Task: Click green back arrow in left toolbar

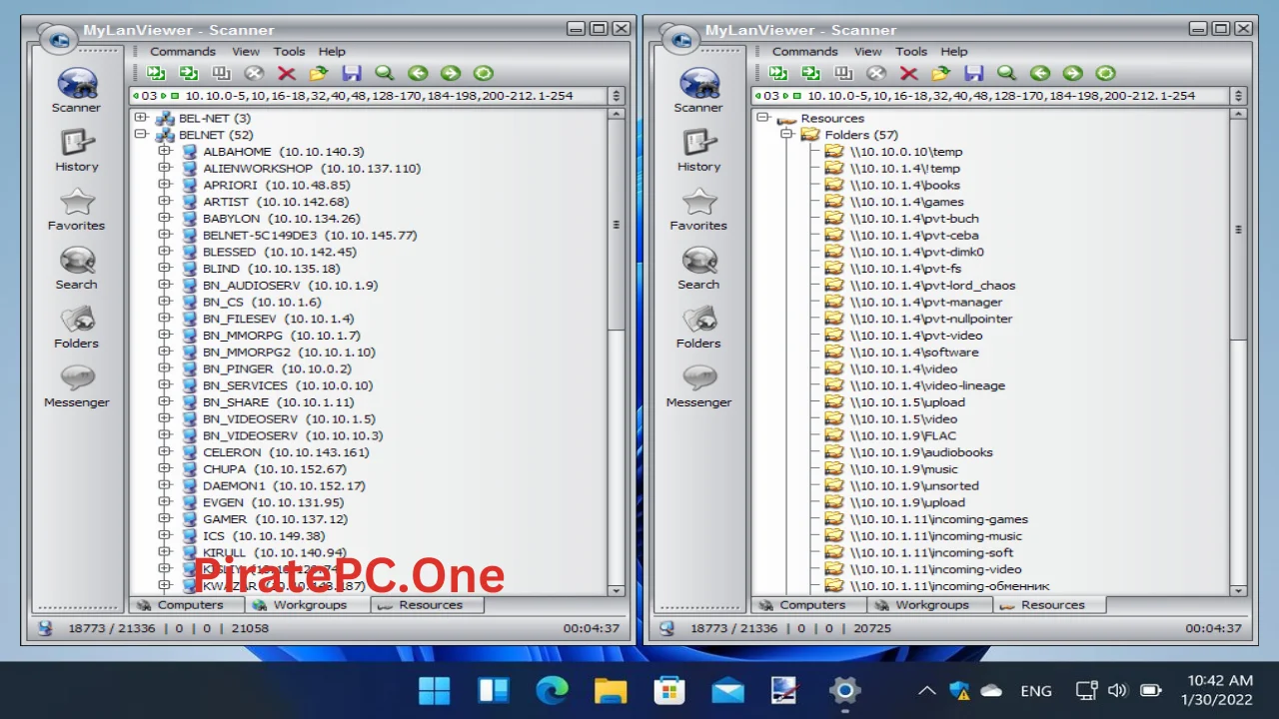Action: click(418, 73)
